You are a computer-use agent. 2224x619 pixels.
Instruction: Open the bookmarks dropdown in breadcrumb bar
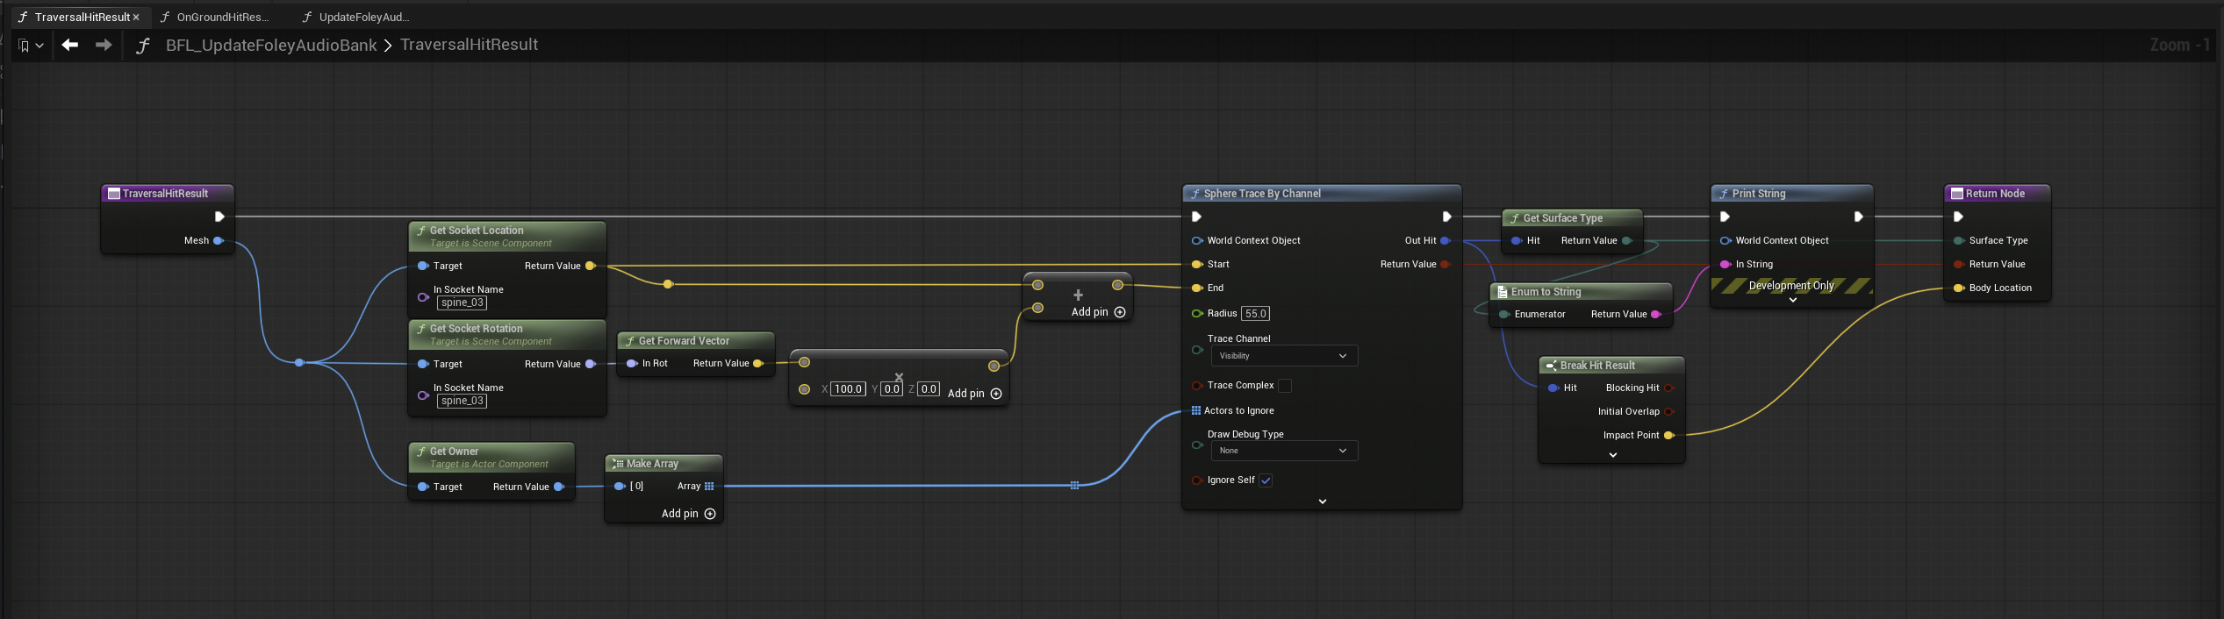pyautogui.click(x=31, y=46)
